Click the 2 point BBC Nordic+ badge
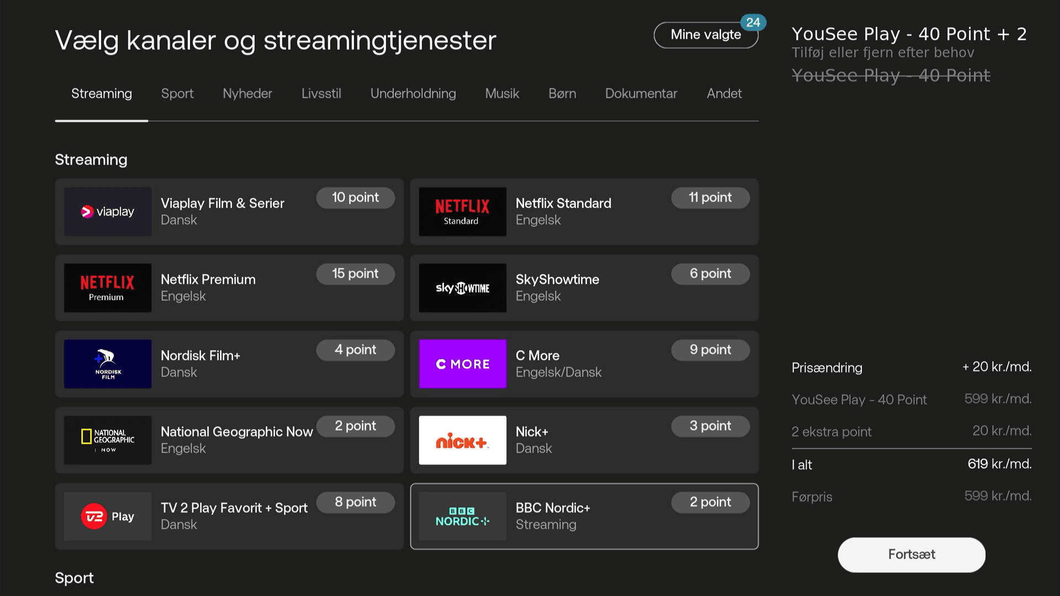 [711, 502]
